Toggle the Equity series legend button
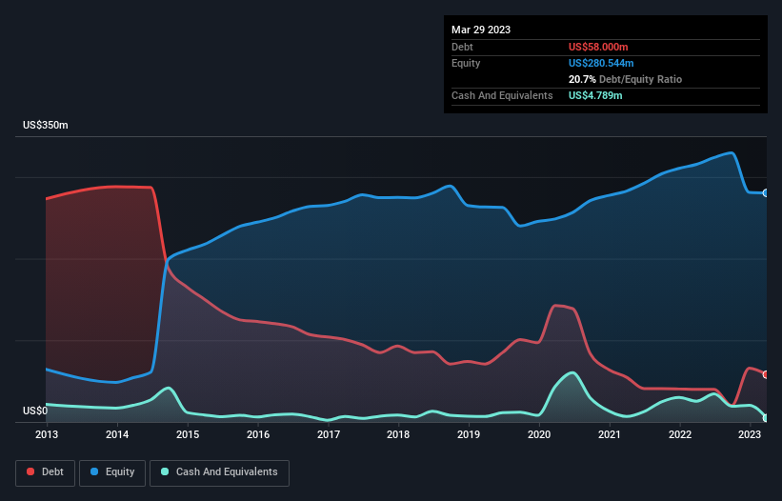The height and width of the screenshot is (501, 782). click(112, 472)
